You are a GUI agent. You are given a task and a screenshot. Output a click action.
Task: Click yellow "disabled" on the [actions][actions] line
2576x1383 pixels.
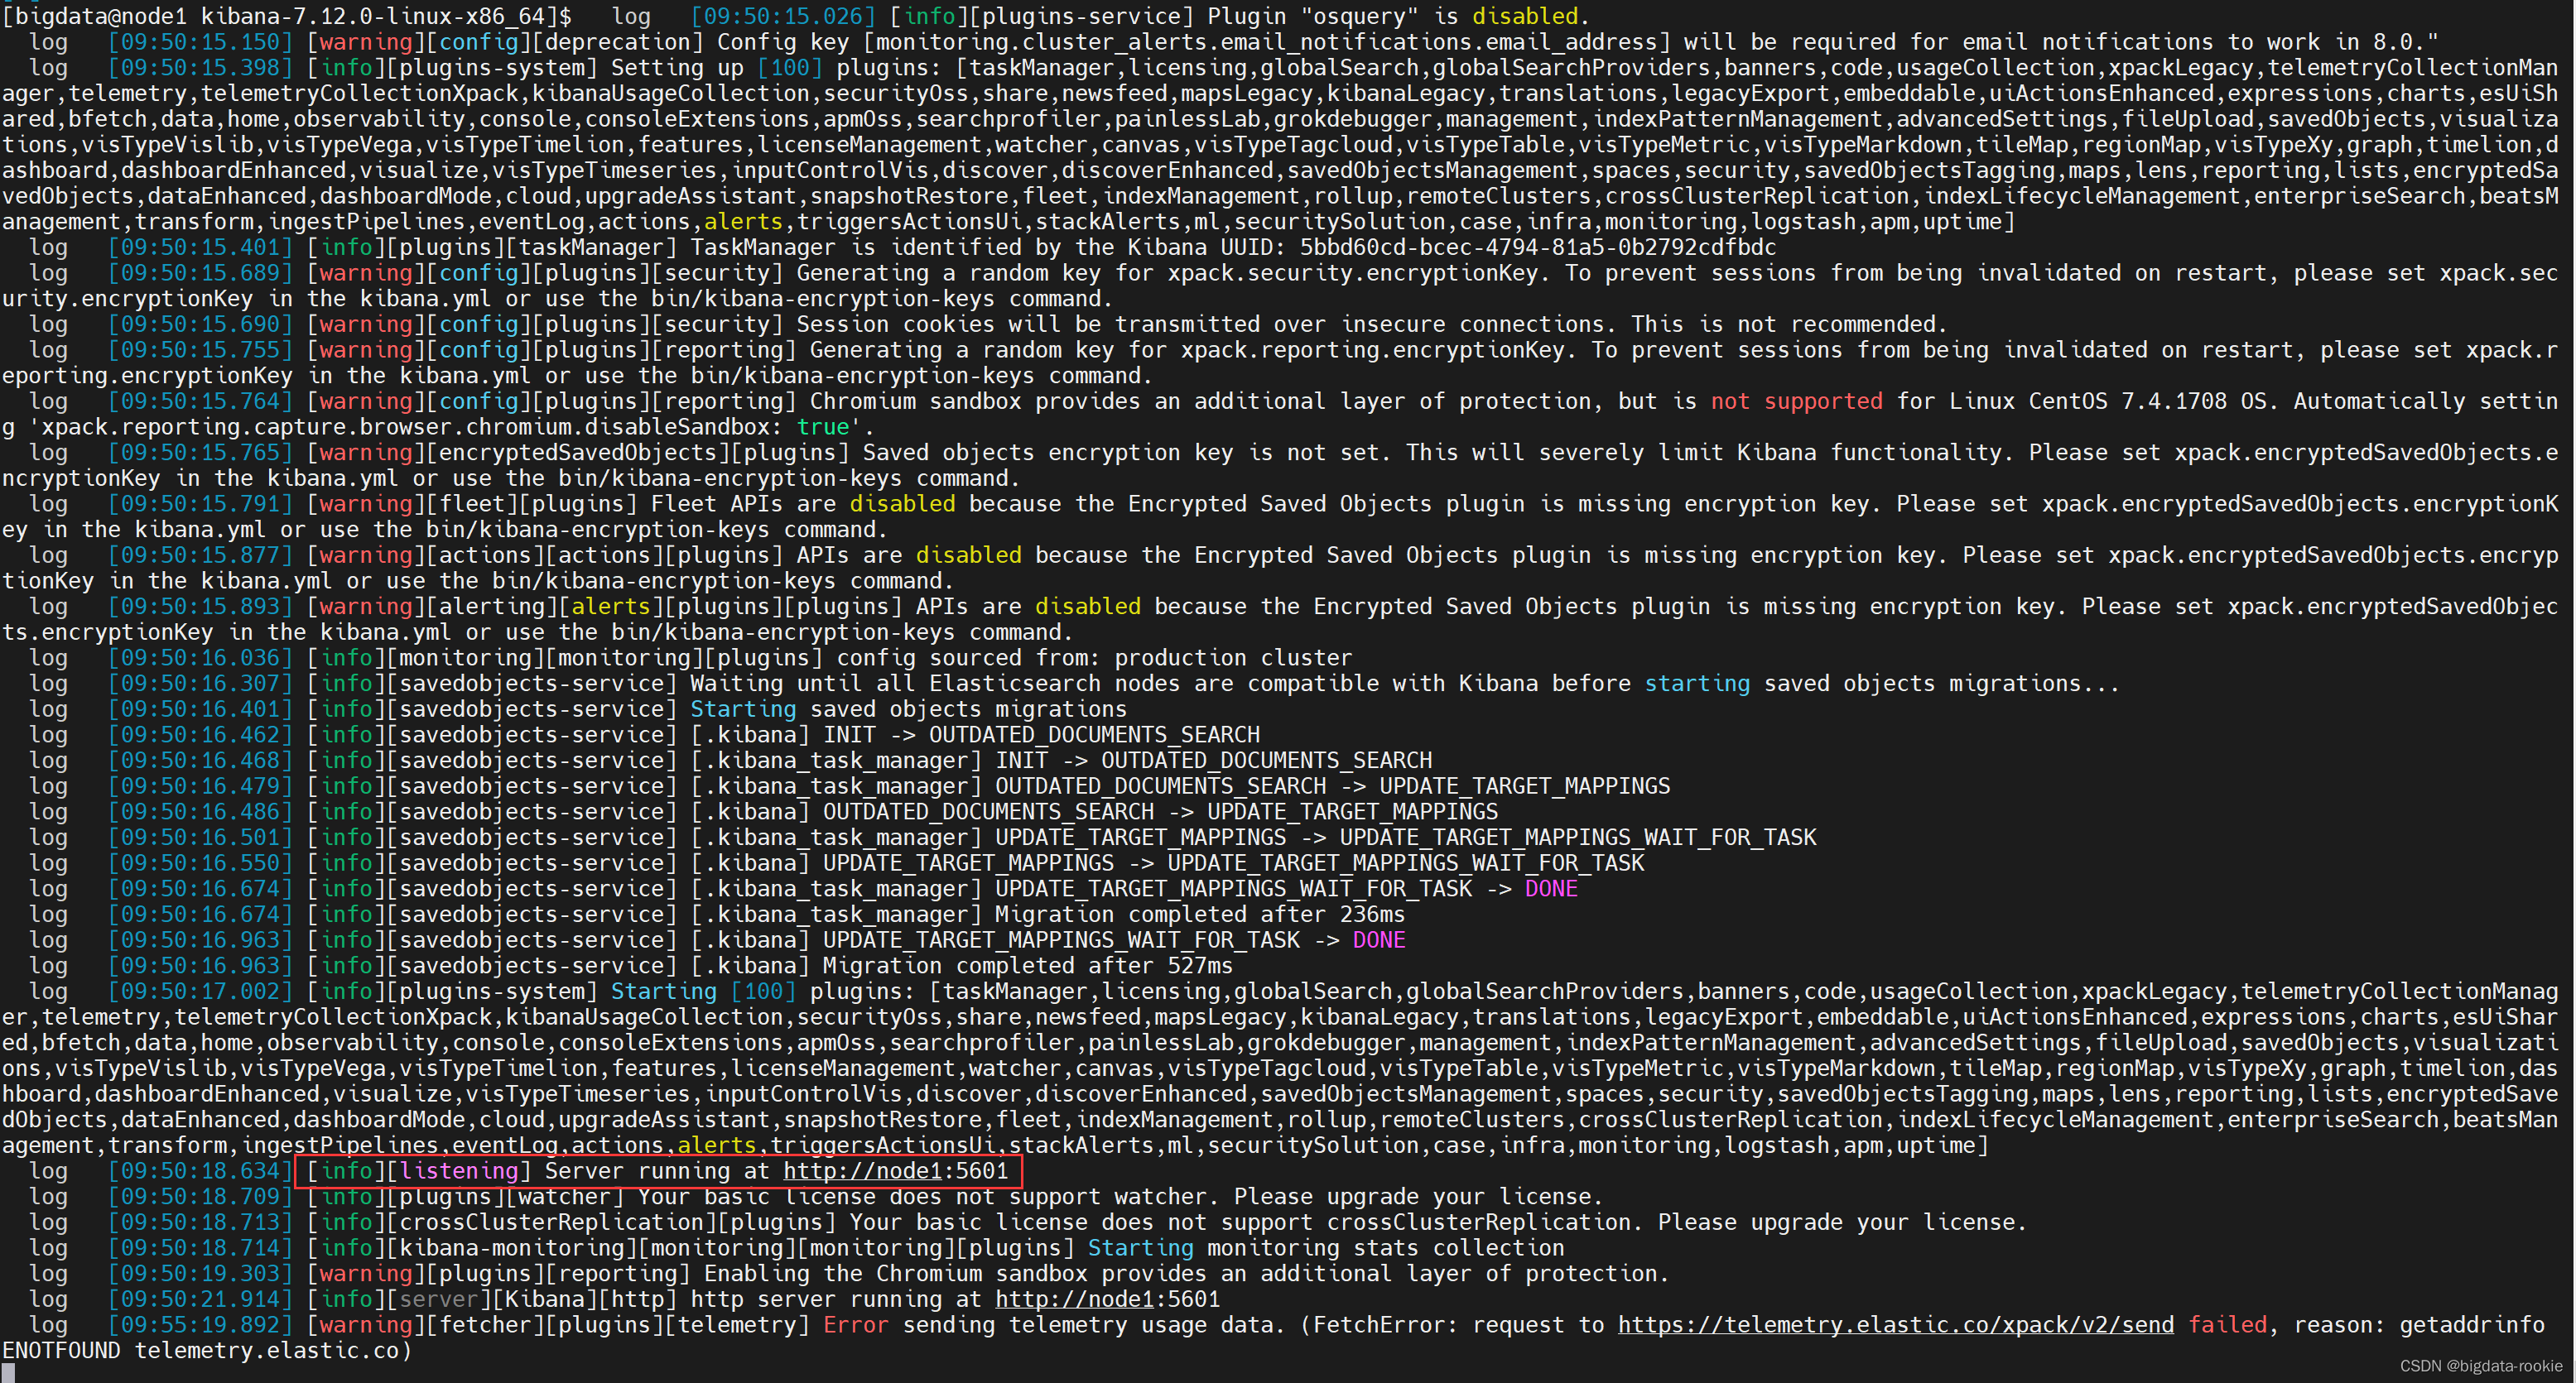tap(968, 555)
